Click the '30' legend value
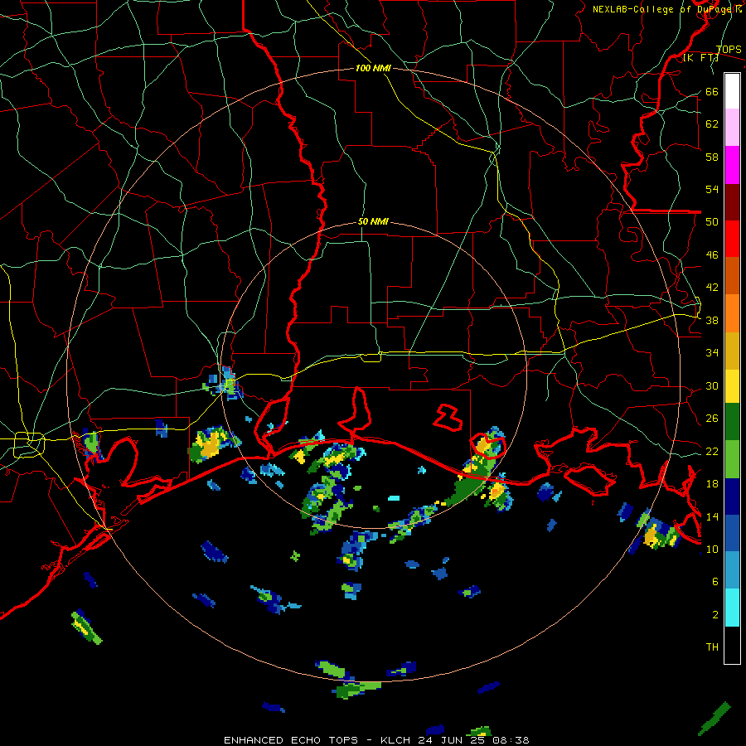The height and width of the screenshot is (746, 746). click(712, 385)
